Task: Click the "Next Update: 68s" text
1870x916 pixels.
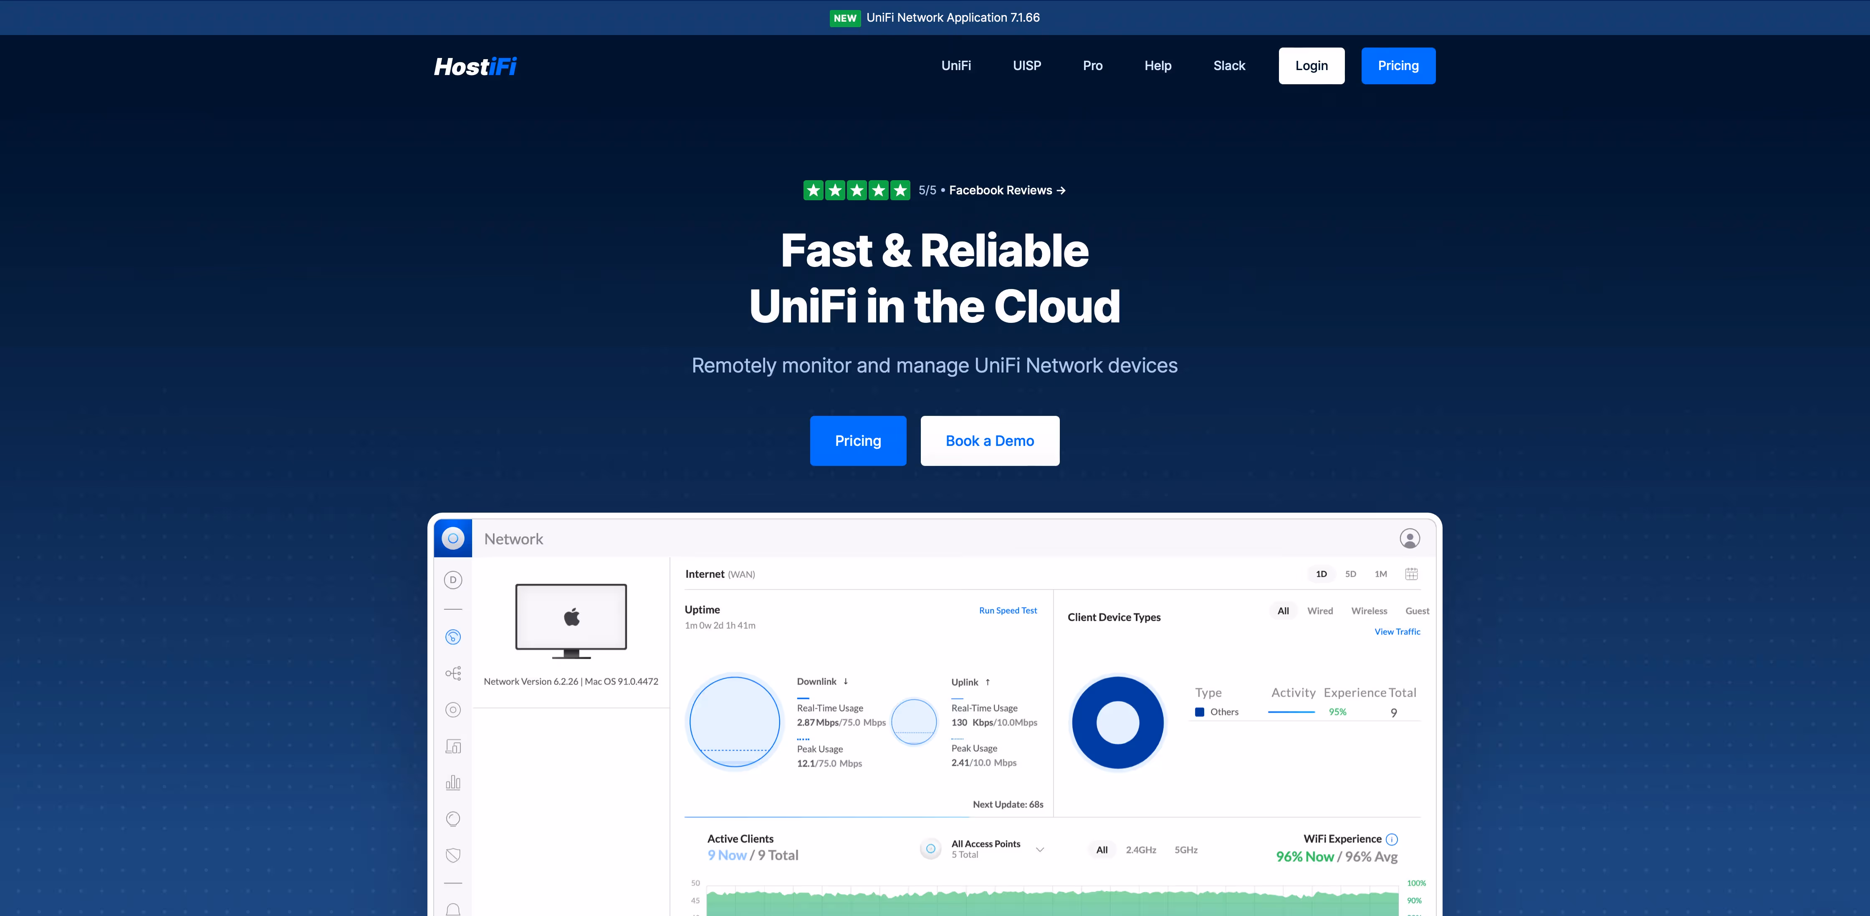Action: [x=1008, y=804]
